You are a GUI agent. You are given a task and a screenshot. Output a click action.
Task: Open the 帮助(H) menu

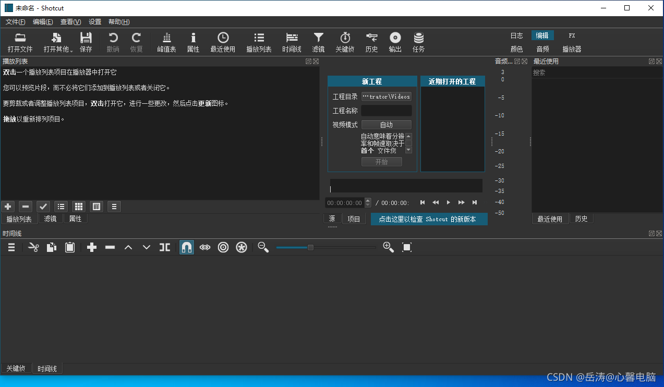(119, 22)
